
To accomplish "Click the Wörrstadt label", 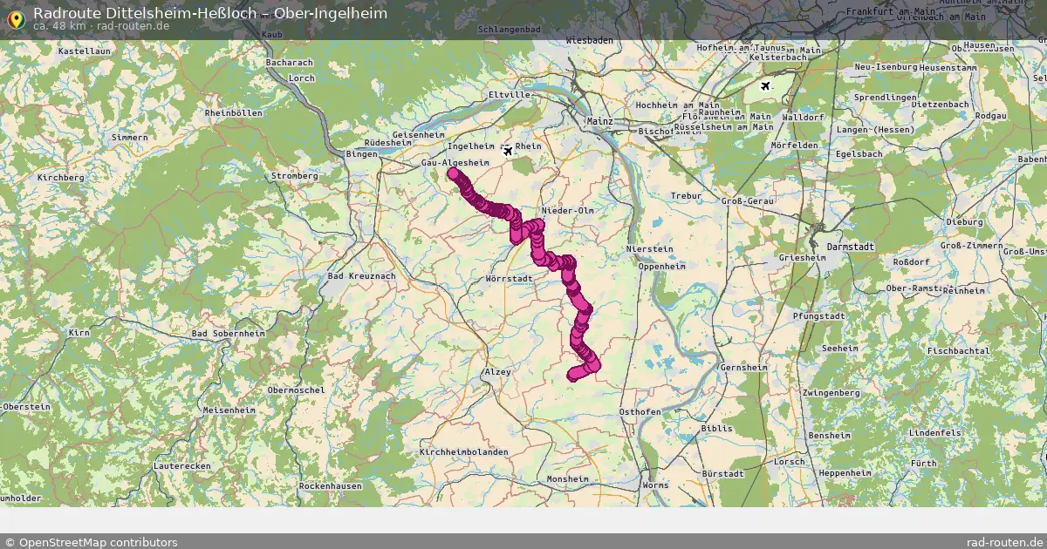I will (x=508, y=279).
